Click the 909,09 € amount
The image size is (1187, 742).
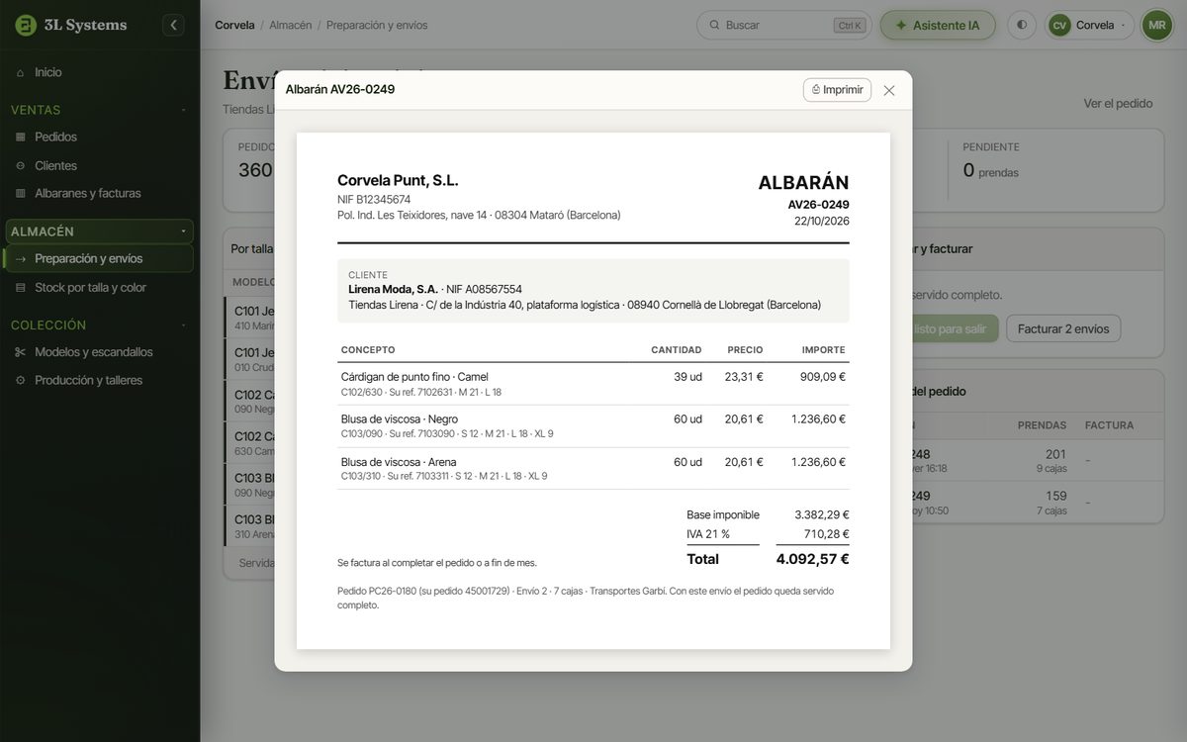pyautogui.click(x=823, y=377)
